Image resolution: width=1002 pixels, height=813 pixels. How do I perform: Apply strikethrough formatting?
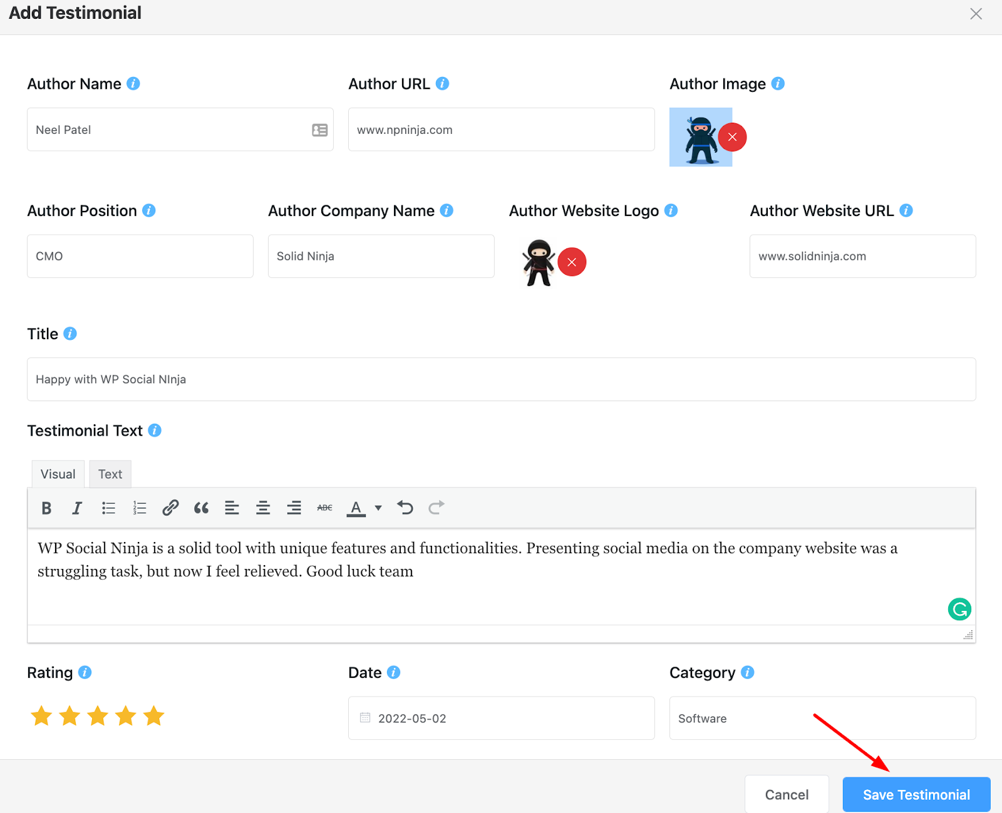point(325,508)
